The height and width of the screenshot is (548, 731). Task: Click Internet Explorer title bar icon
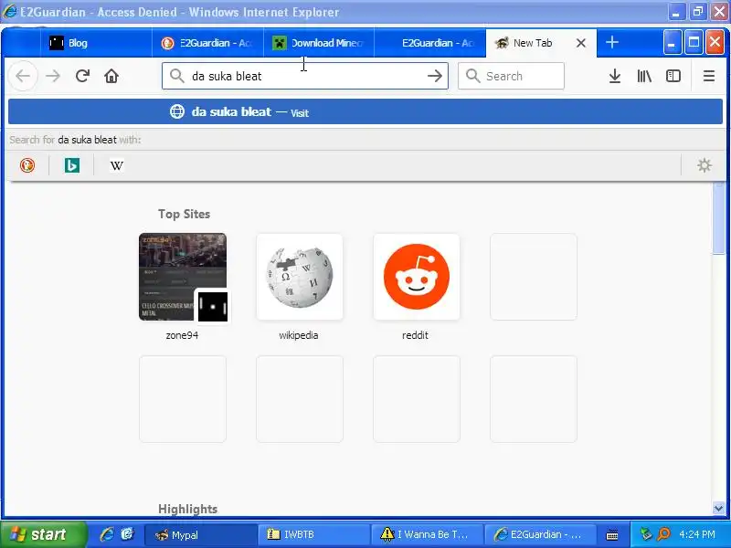[10, 12]
